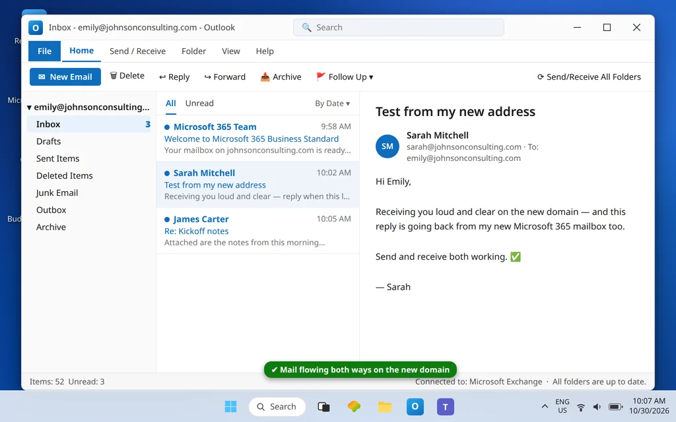Click the Outlook search field
Image resolution: width=676 pixels, height=422 pixels.
coord(398,27)
